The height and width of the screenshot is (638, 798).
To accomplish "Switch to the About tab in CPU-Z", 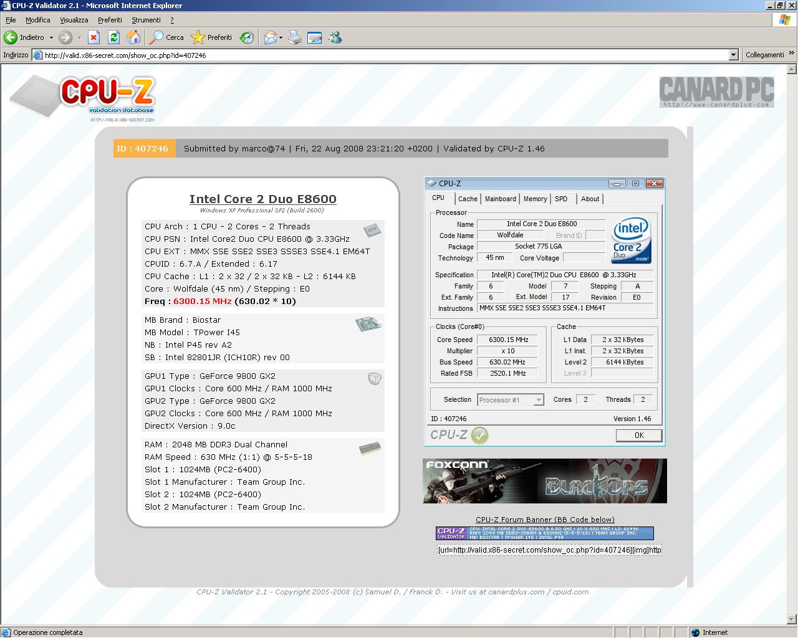I will pyautogui.click(x=590, y=199).
